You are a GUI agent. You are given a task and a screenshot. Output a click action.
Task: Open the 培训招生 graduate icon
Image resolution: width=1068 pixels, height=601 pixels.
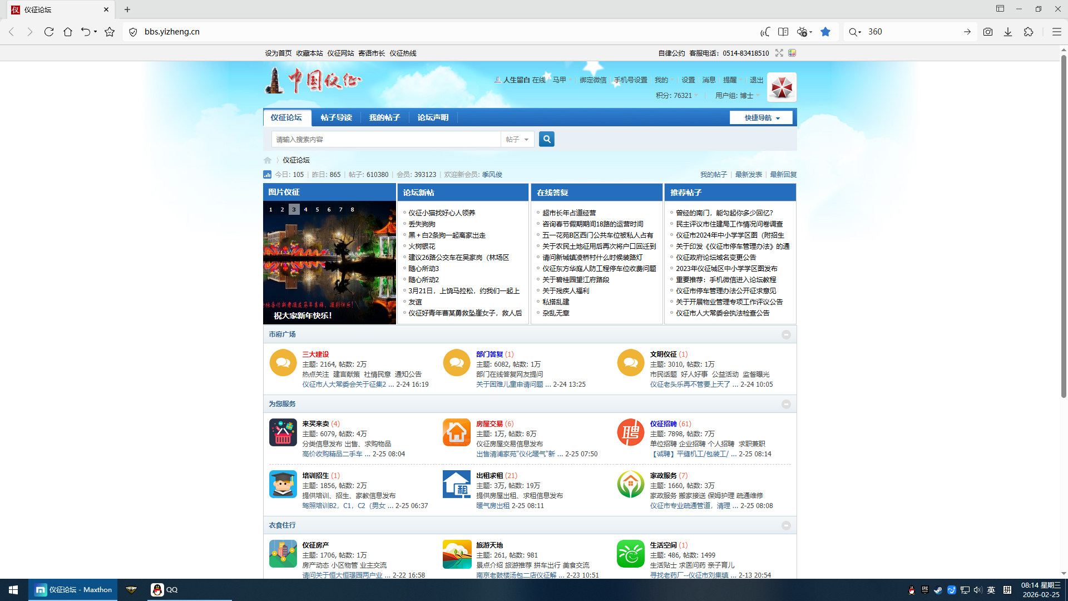283,484
